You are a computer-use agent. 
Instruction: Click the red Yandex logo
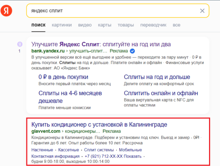pos(6,11)
